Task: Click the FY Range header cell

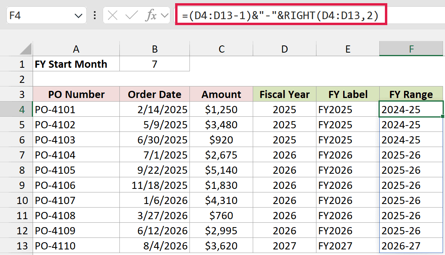Action: point(411,94)
